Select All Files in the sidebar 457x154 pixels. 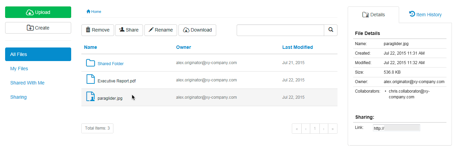(38, 54)
